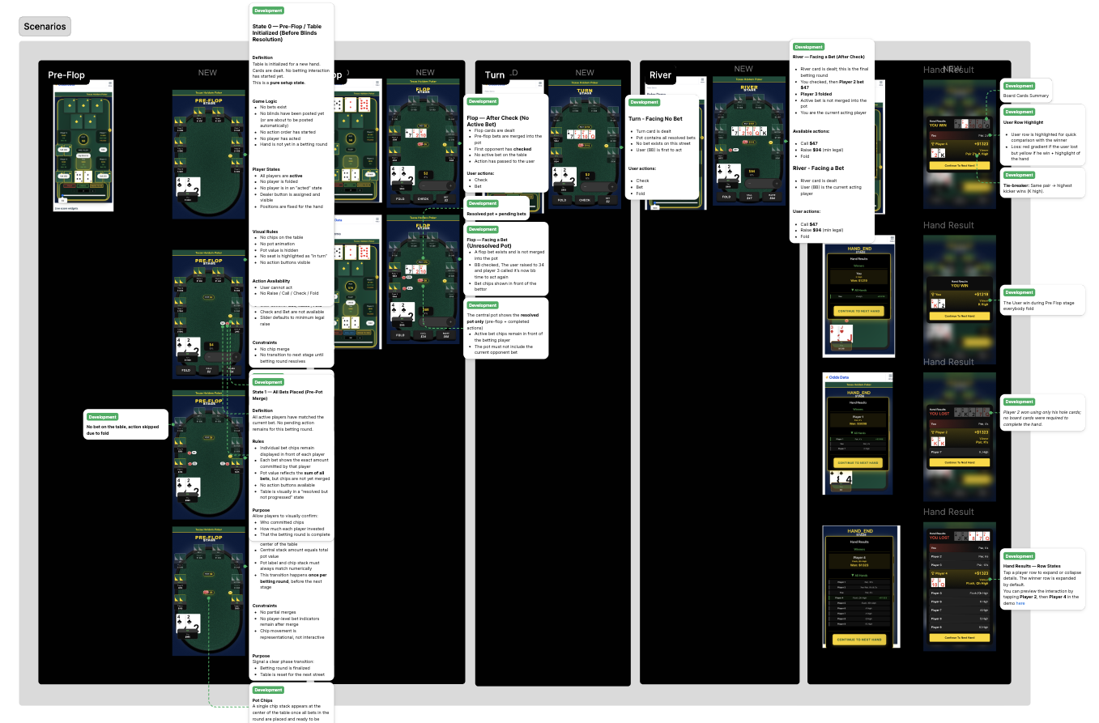Click the trophy icon next to the You Win payout
This screenshot has width=1099, height=723.
tap(933, 294)
